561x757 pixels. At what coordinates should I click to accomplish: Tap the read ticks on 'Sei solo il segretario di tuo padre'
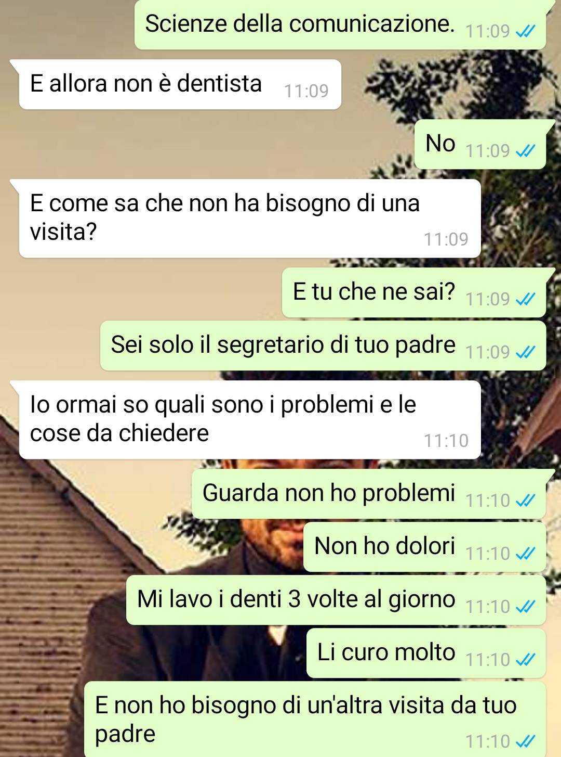click(x=525, y=353)
